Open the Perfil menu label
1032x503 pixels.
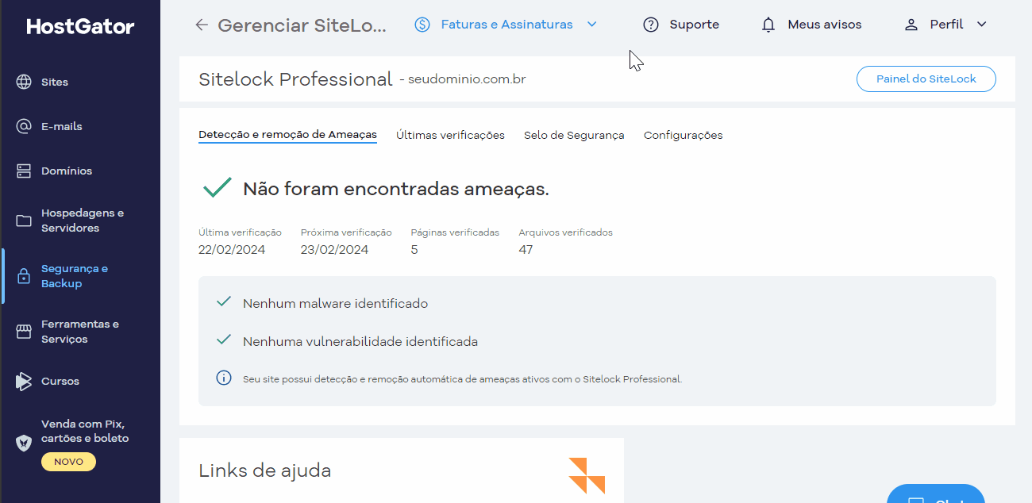click(946, 25)
